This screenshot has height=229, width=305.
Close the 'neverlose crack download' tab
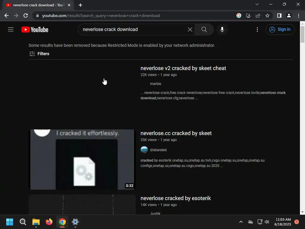[69, 5]
